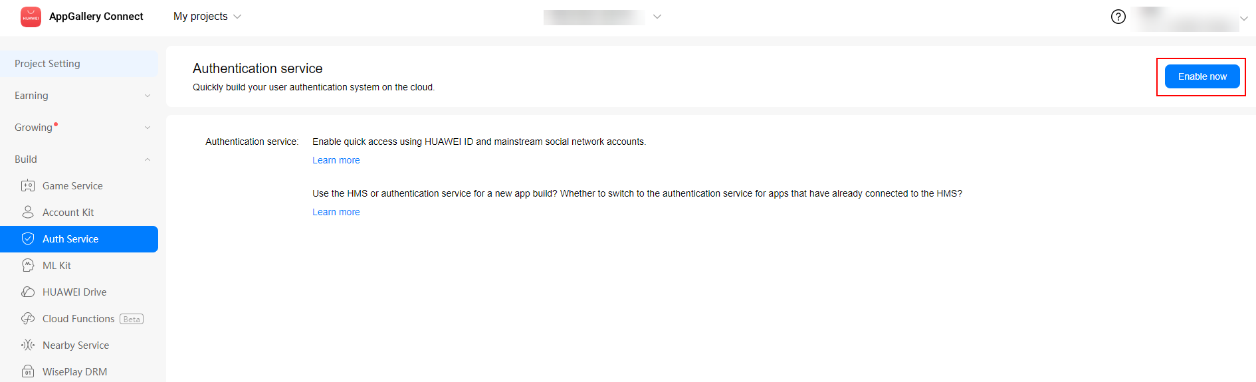Click the 'Authentication service:' field label
Image resolution: width=1256 pixels, height=382 pixels.
click(x=252, y=142)
